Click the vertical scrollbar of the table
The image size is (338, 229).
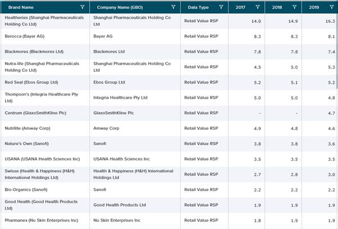click(337, 52)
